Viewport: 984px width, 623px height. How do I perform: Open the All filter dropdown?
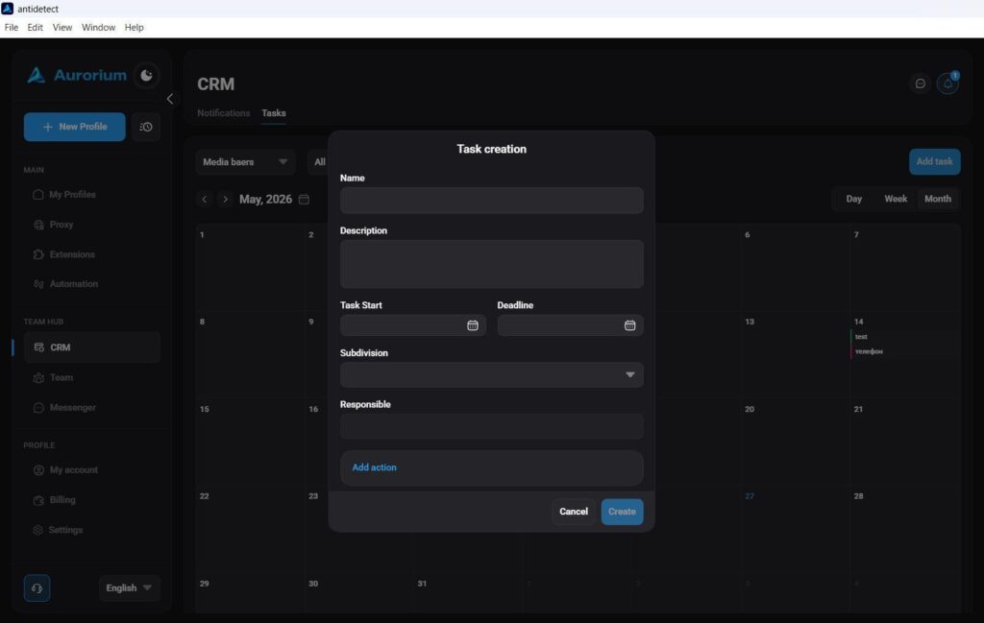(x=319, y=161)
